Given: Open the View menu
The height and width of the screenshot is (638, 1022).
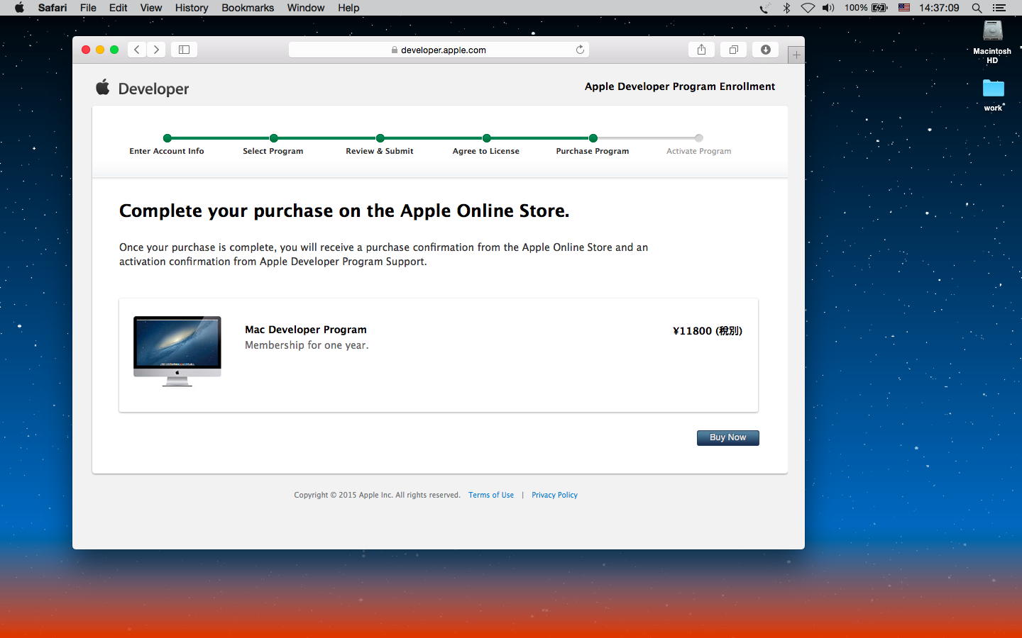Looking at the screenshot, I should [150, 8].
